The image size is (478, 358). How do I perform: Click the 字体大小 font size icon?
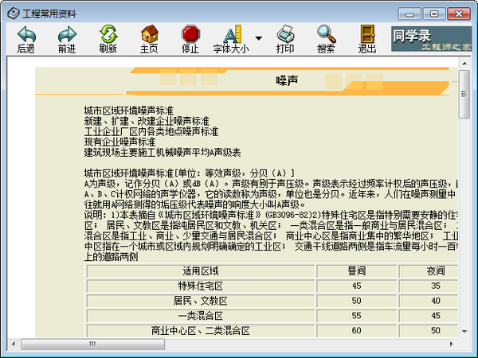(232, 33)
